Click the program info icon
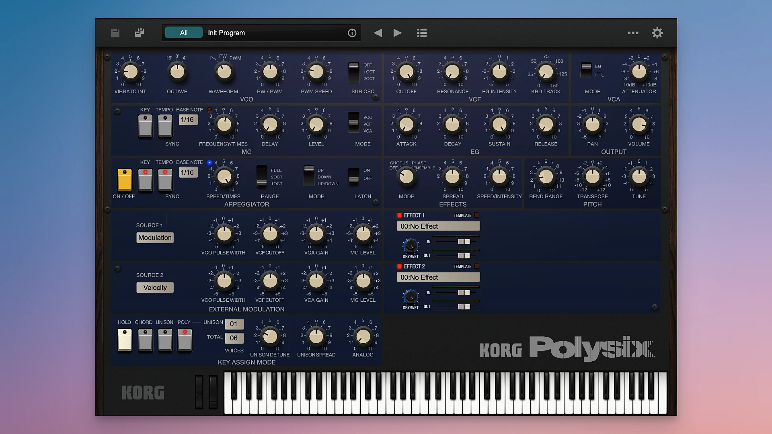This screenshot has width=772, height=434. tap(351, 33)
